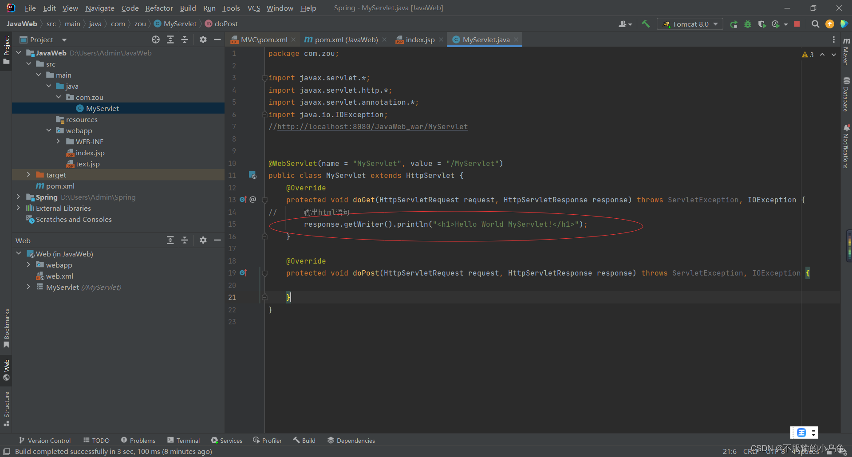The height and width of the screenshot is (457, 852).
Task: Collapse the com.zou package
Action: point(59,97)
